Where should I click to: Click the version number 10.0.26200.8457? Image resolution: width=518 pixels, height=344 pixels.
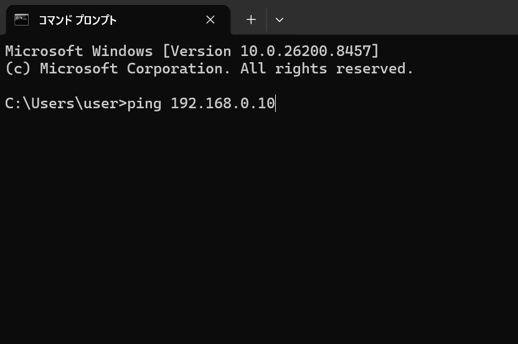(x=306, y=51)
